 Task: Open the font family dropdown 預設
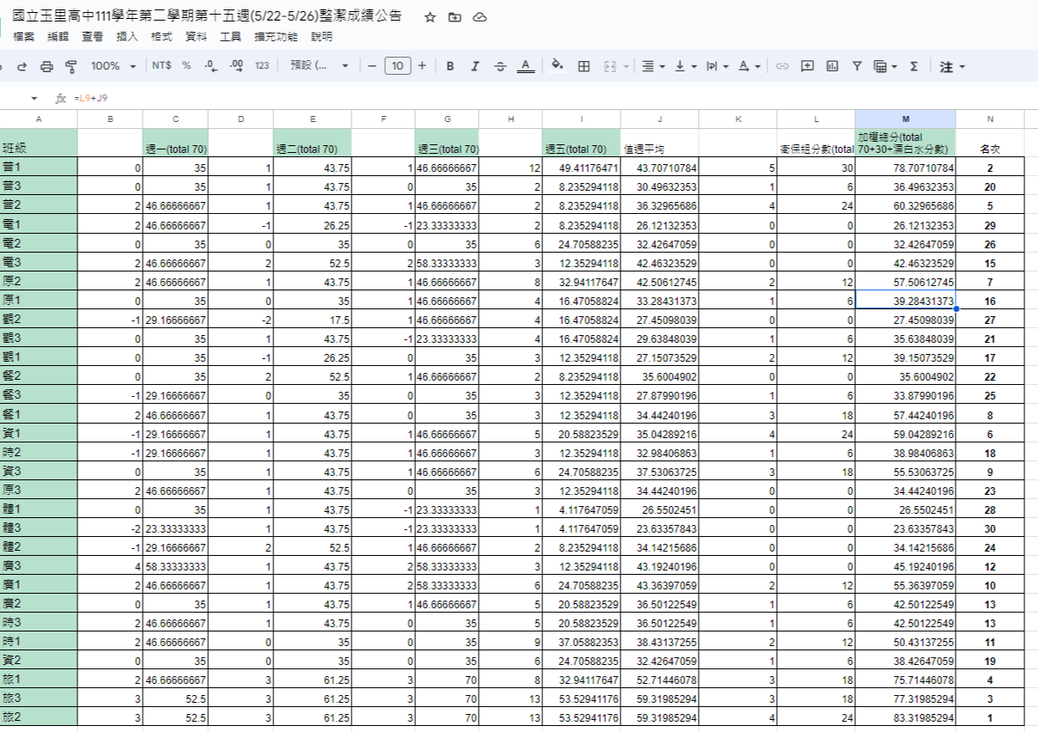coord(320,66)
